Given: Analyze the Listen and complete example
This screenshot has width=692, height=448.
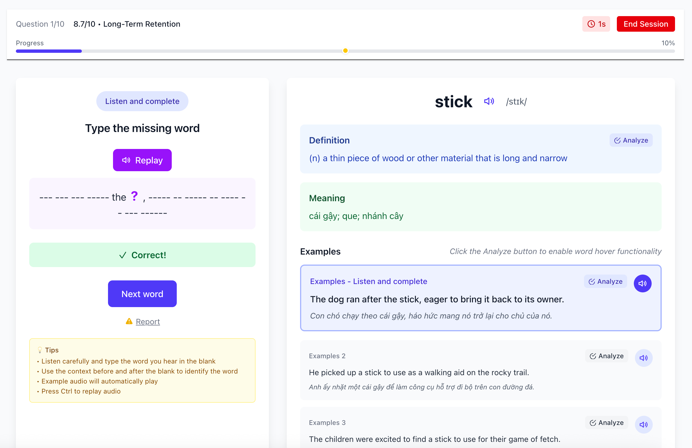Looking at the screenshot, I should tap(605, 282).
